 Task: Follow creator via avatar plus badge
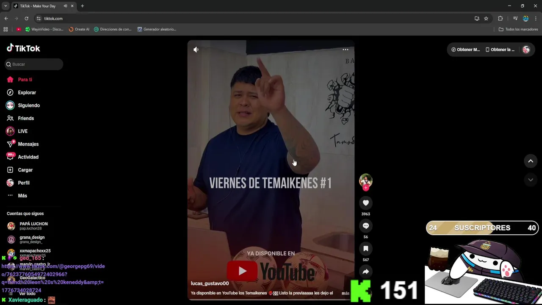click(x=366, y=188)
